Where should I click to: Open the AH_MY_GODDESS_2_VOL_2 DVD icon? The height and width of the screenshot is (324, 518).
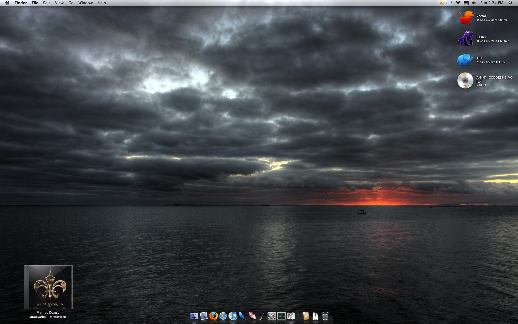click(x=465, y=80)
